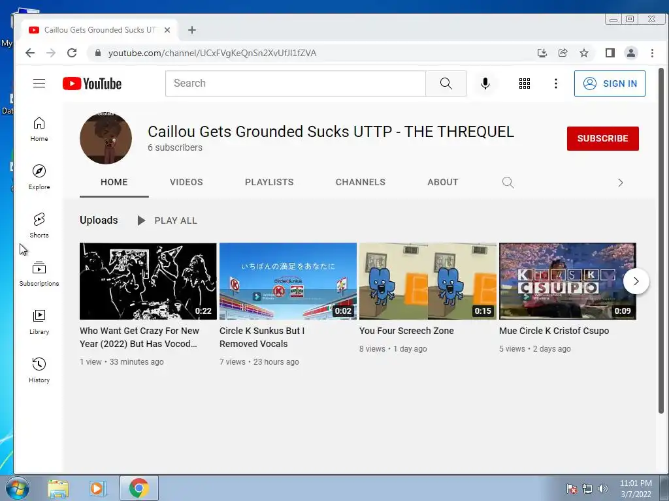Screen dimensions: 669x501
Task: Click the channel search magnifier icon
Action: tap(508, 183)
